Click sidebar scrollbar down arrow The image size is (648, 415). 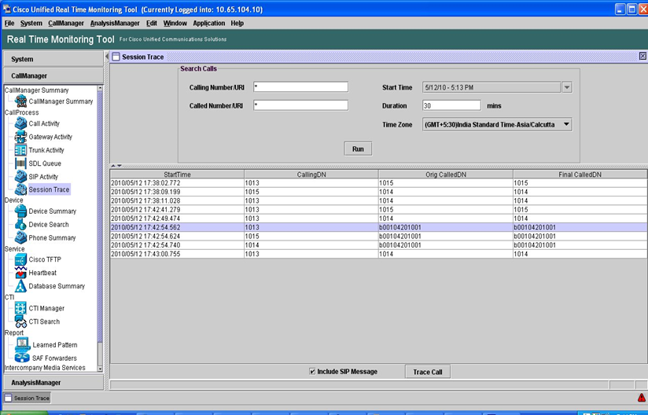(x=100, y=369)
